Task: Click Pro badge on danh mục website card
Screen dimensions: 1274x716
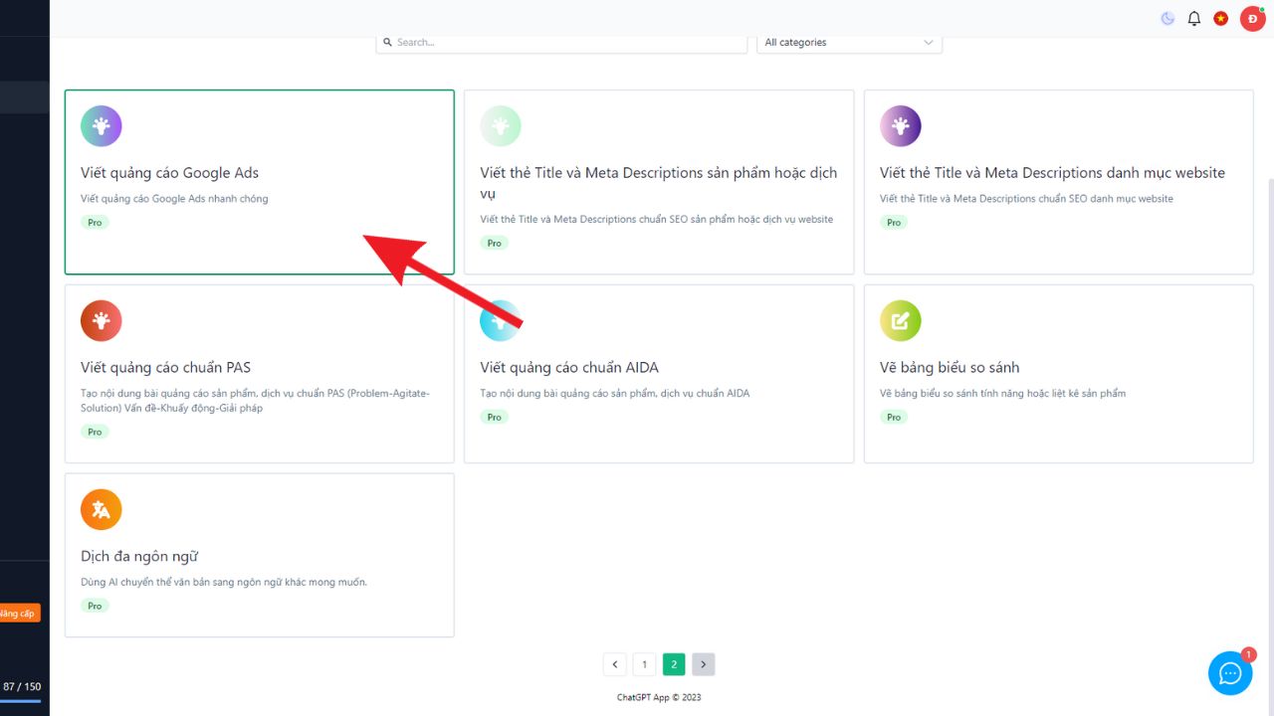Action: tap(894, 223)
